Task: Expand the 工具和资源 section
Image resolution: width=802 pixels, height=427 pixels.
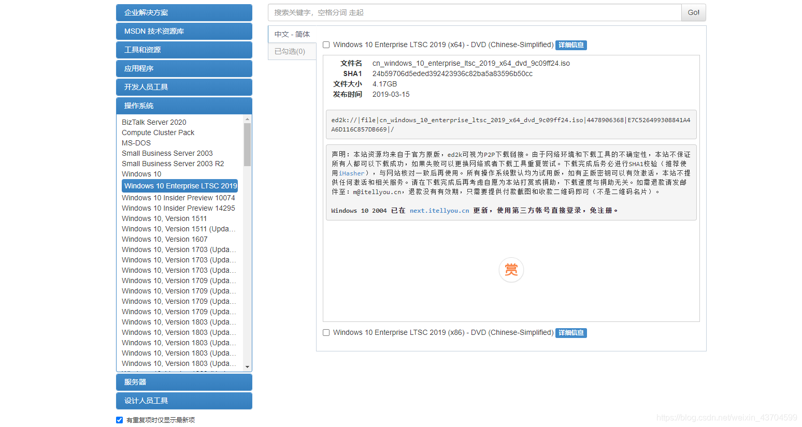Action: point(184,50)
